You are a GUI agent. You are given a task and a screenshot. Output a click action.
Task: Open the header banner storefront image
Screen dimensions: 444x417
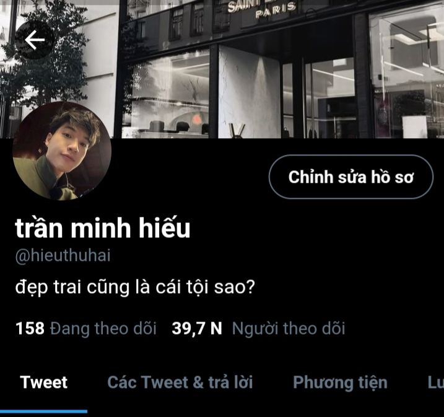[x=222, y=69]
